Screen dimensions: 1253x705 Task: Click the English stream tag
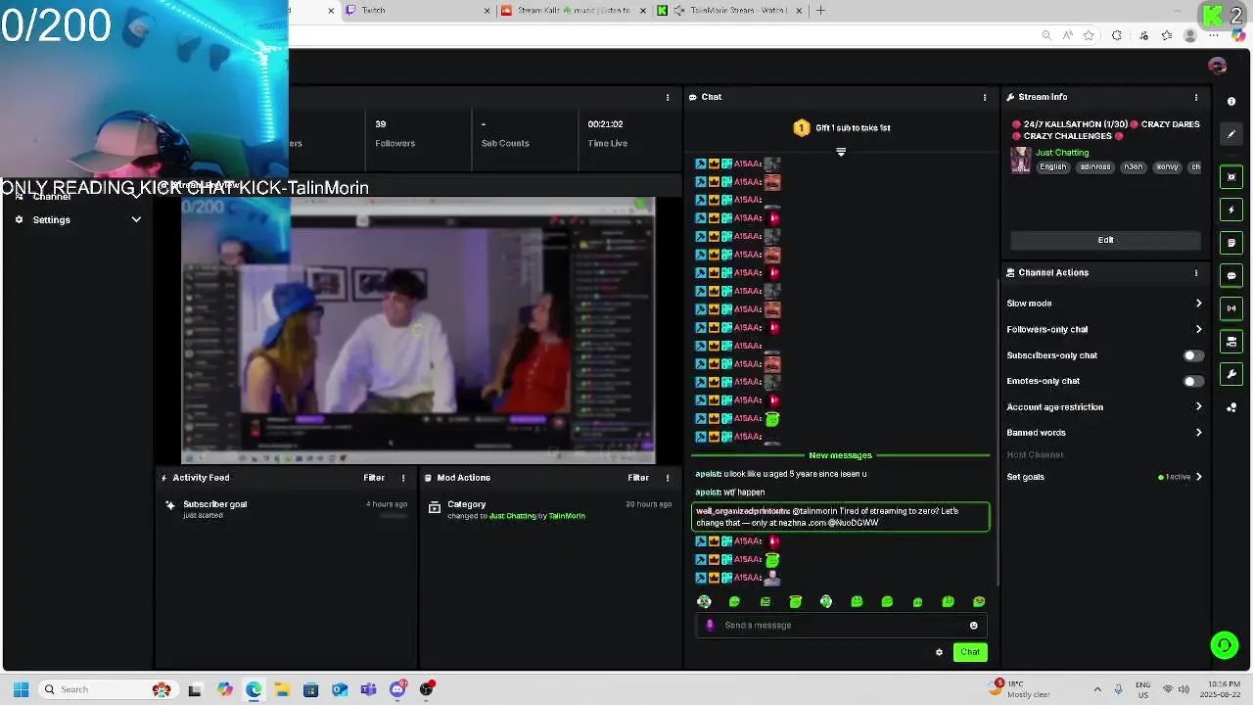pyautogui.click(x=1053, y=167)
